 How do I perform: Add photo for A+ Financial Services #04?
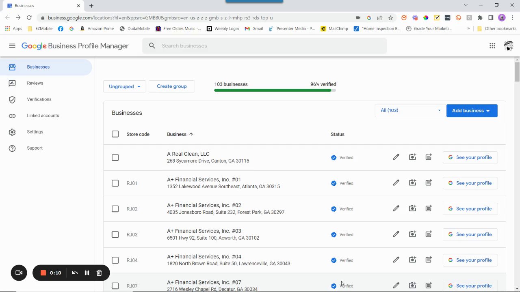(412, 260)
